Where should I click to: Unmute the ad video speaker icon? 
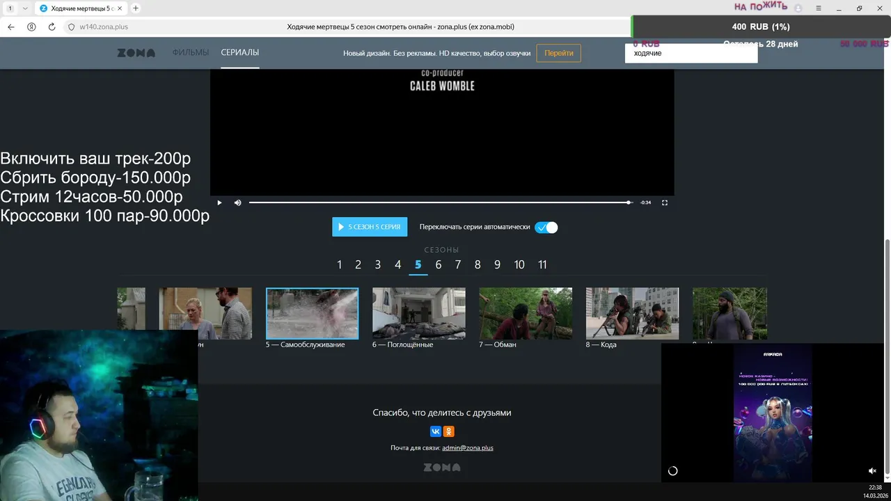point(872,471)
